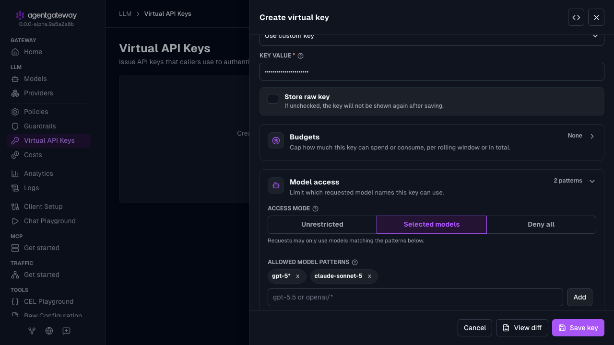Select the Selected models access mode
614x345 pixels.
tap(432, 224)
